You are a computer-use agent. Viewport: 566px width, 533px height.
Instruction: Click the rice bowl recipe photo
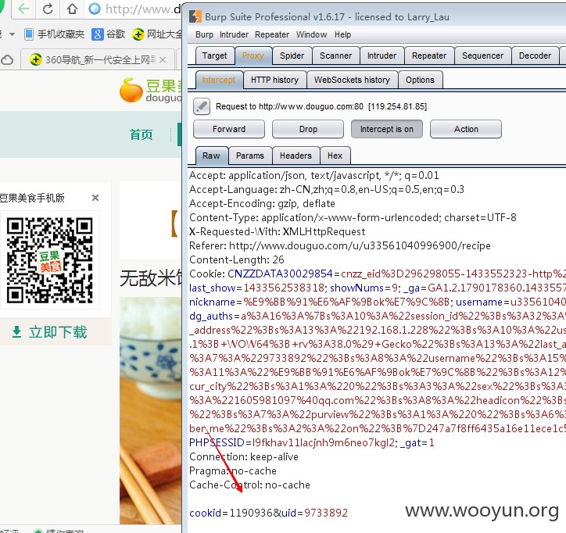coord(151,410)
